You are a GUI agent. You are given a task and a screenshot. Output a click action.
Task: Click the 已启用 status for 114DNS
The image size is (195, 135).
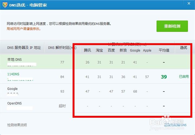pyautogui.click(x=184, y=77)
